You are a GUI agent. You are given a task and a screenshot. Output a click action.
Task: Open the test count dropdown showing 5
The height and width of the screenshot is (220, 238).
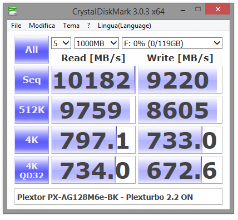[61, 43]
